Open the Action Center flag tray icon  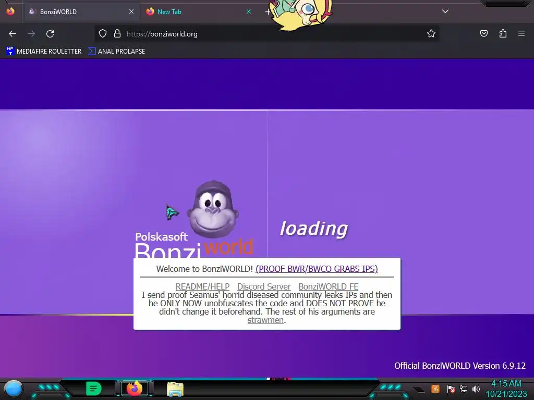click(x=451, y=389)
